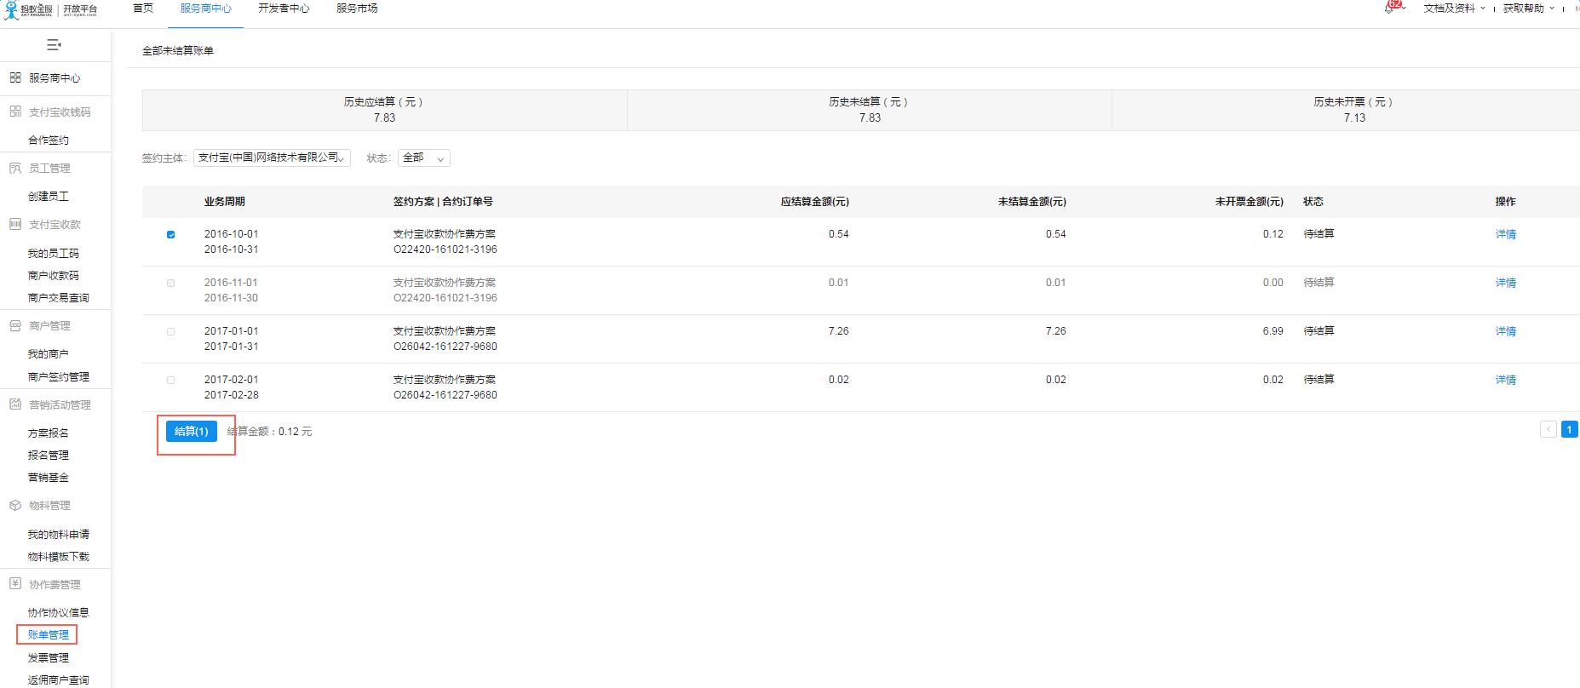
Task: Open 详情 link for the 7.26 bill
Action: click(1505, 331)
